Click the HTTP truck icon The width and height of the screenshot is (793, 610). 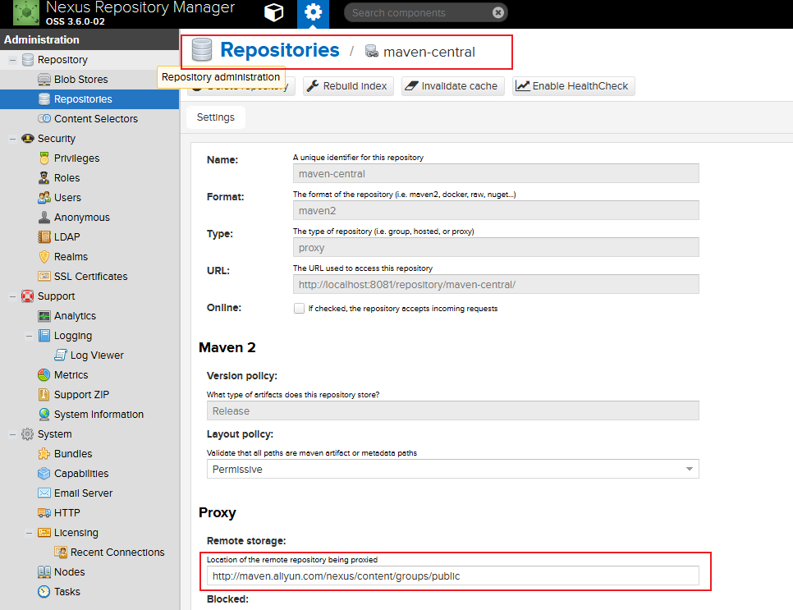pyautogui.click(x=44, y=513)
